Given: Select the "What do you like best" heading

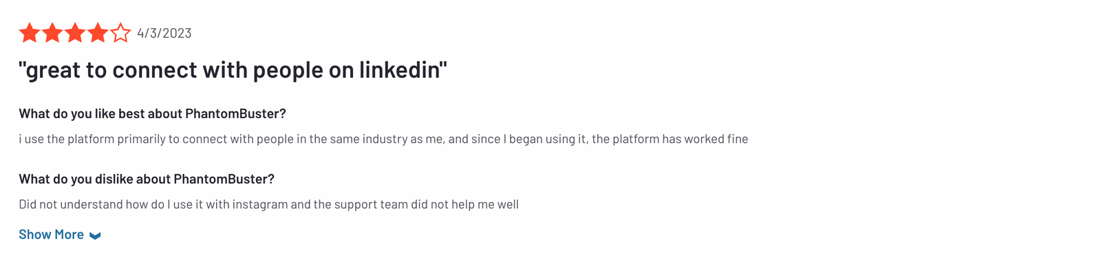Looking at the screenshot, I should coord(152,113).
